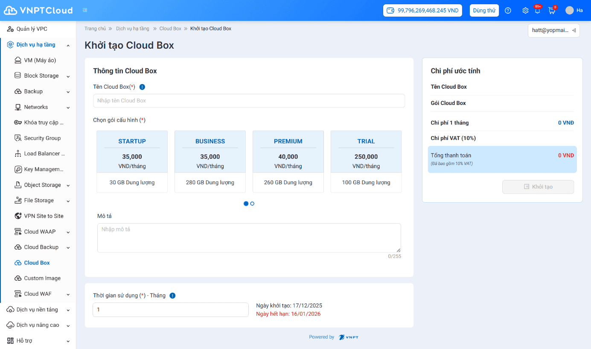Select the BUSINESS package card

[210, 162]
